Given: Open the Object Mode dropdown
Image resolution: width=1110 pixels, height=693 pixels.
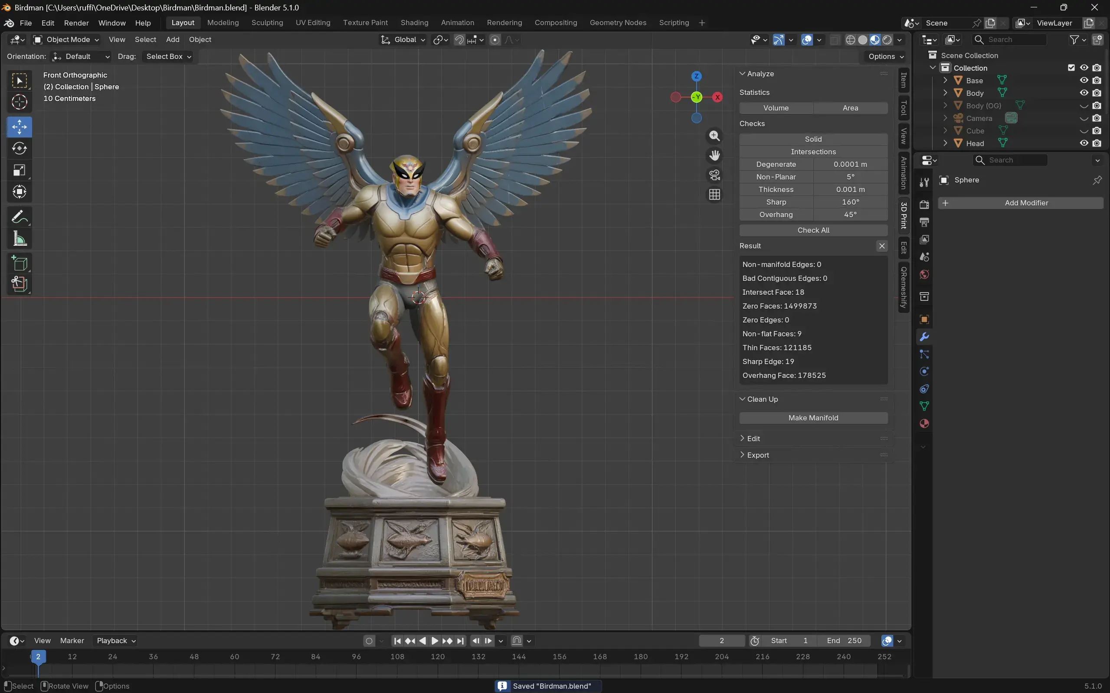Looking at the screenshot, I should pyautogui.click(x=66, y=39).
